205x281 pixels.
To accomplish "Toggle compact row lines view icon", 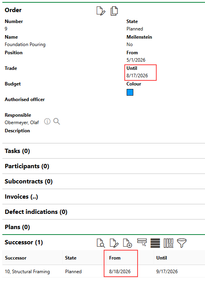I will [155, 243].
